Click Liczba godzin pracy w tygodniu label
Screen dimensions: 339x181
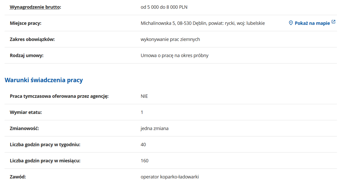[45, 145]
